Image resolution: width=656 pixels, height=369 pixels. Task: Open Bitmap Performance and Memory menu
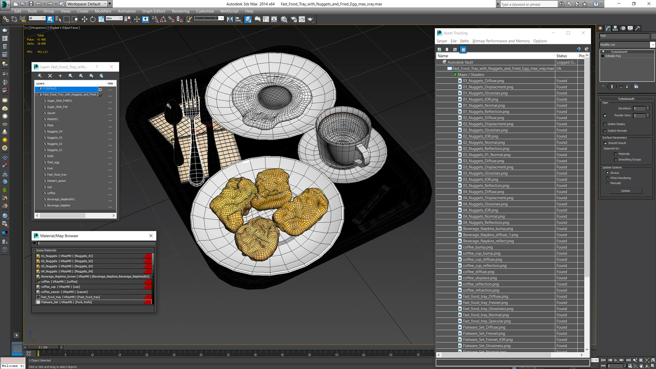501,41
